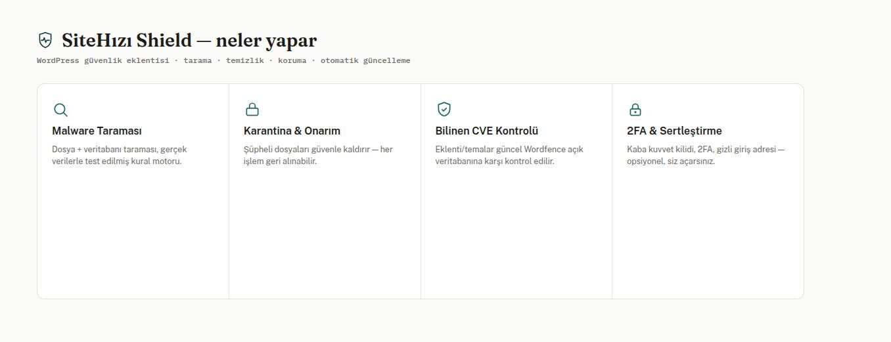Click the 2FA & Sertleştirme card title
The image size is (891, 342).
click(674, 131)
